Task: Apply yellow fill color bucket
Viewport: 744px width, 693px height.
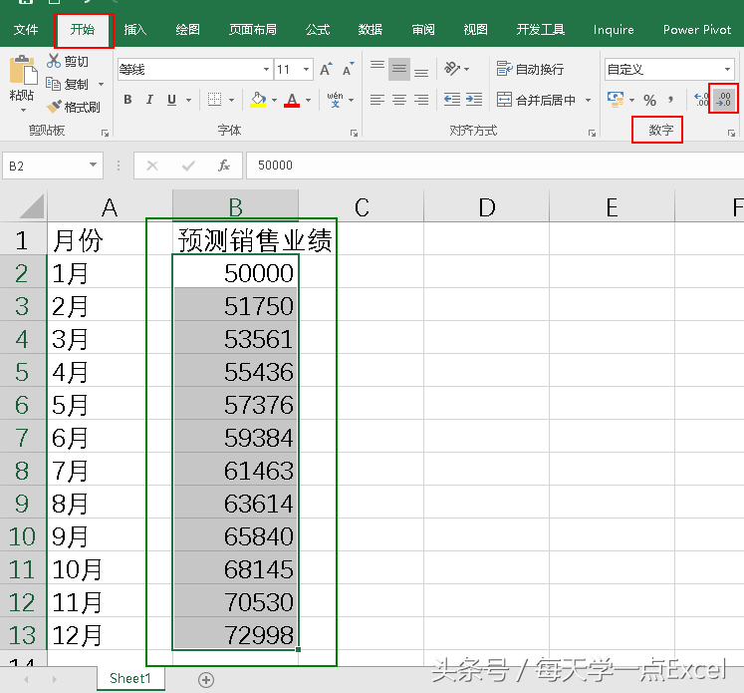Action: tap(258, 100)
